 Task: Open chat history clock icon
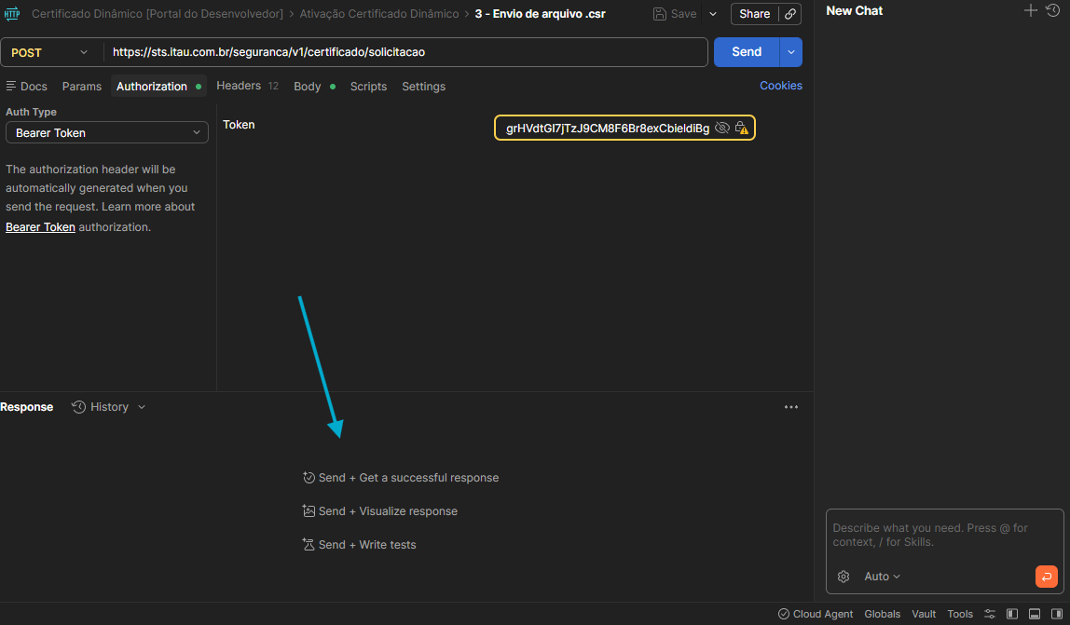click(1051, 10)
